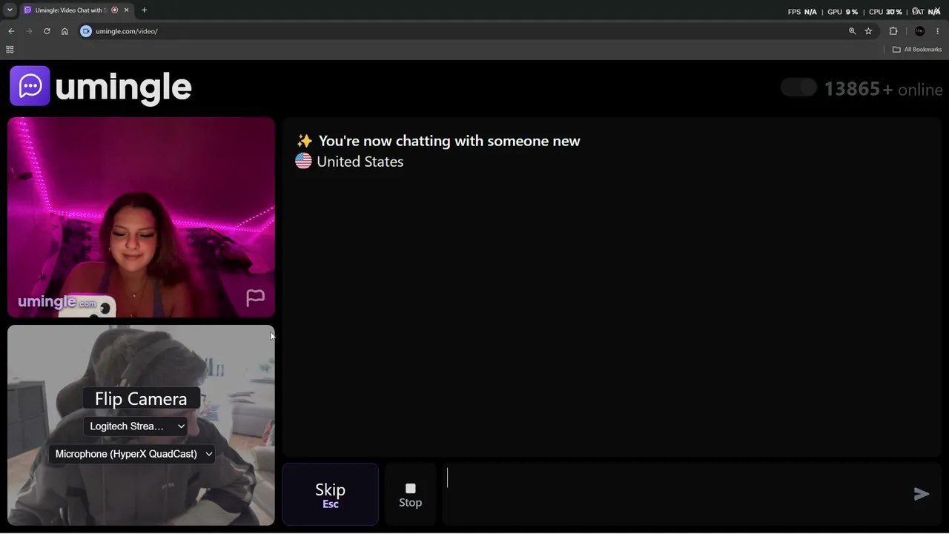Click the umingle wordmark in the header

(x=123, y=88)
